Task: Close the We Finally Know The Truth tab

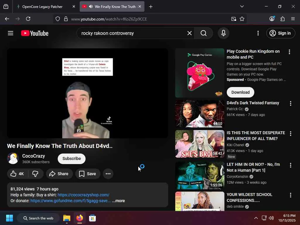Action: point(140,7)
